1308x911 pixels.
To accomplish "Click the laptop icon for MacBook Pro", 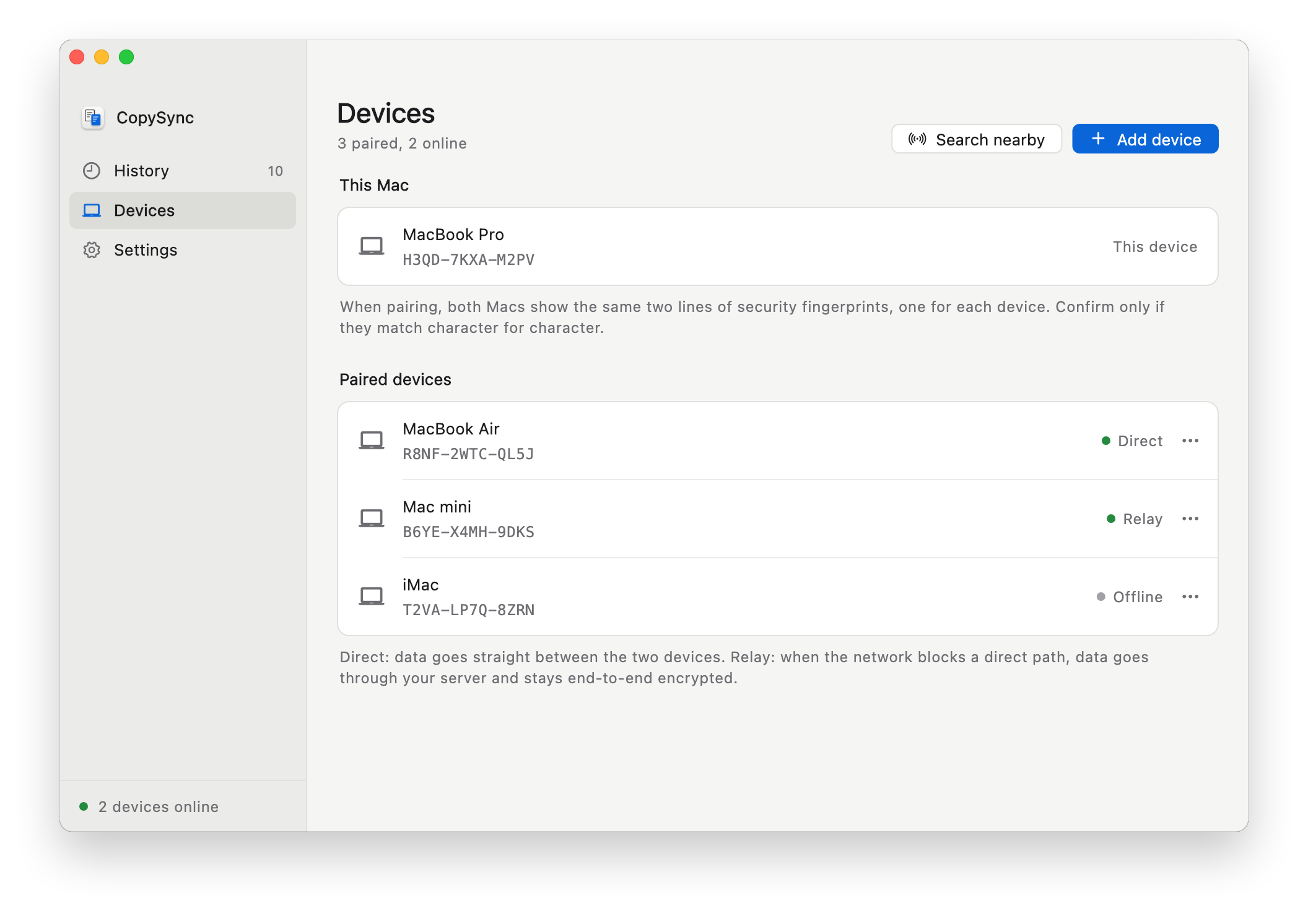I will (x=372, y=246).
